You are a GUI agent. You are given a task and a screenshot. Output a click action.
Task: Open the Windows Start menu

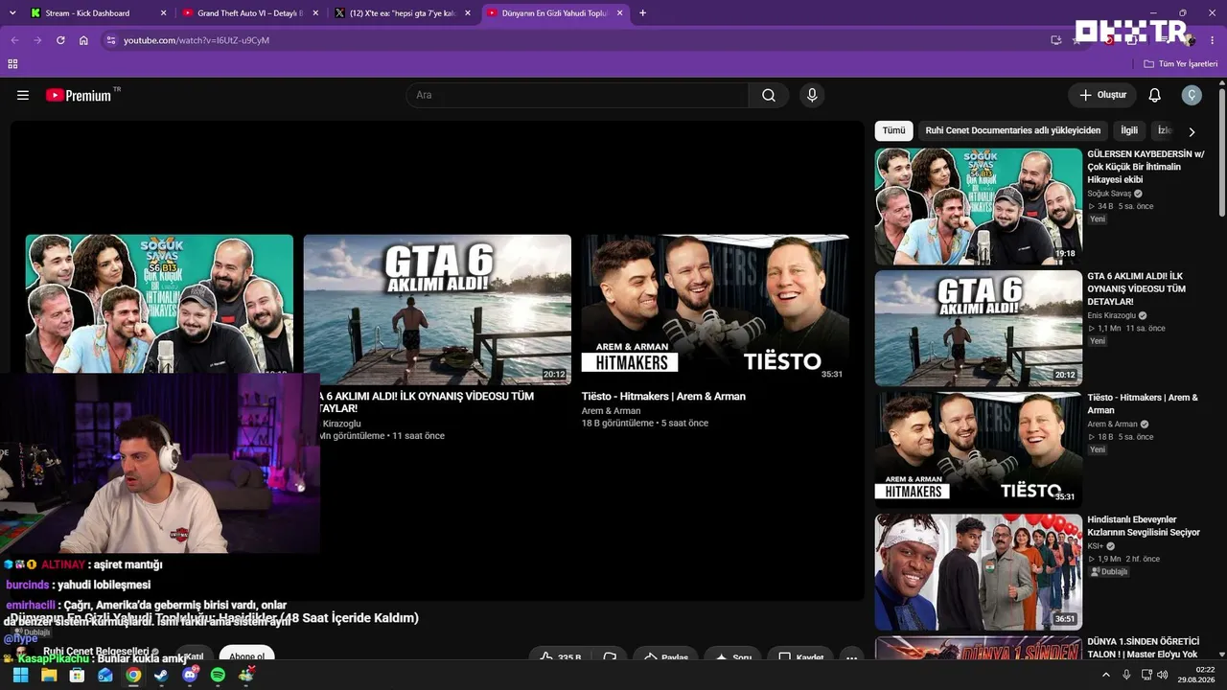tap(20, 676)
